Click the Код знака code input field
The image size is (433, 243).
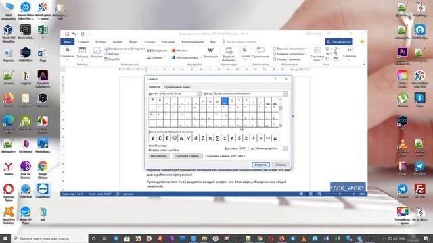(x=244, y=148)
